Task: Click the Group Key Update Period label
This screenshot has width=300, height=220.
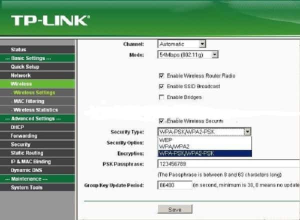Action: tap(114, 185)
